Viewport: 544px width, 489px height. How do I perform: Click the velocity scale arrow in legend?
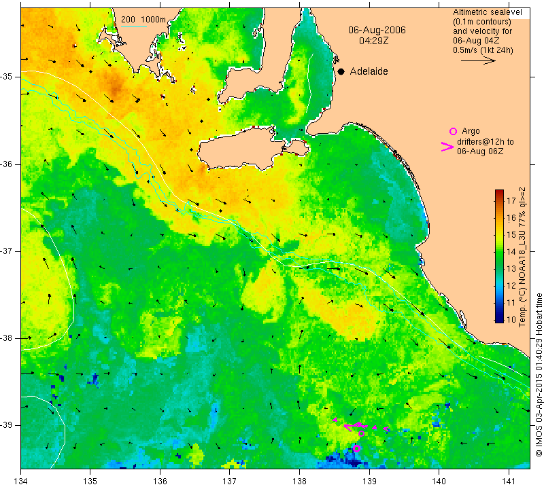478,60
